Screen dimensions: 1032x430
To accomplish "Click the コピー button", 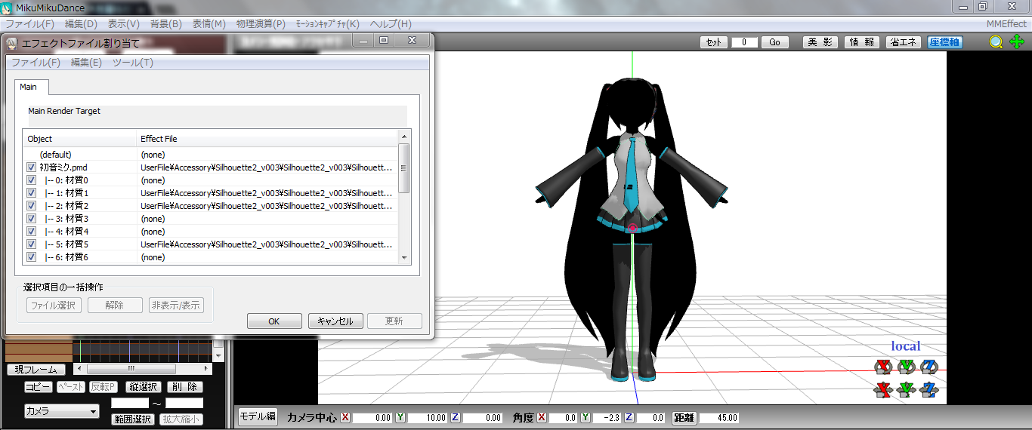I will [39, 387].
